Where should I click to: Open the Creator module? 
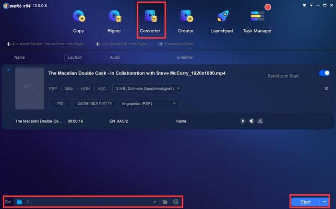pos(186,21)
